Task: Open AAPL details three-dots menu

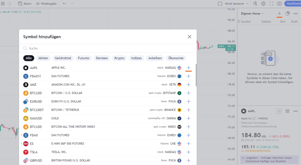Action: click(295, 111)
